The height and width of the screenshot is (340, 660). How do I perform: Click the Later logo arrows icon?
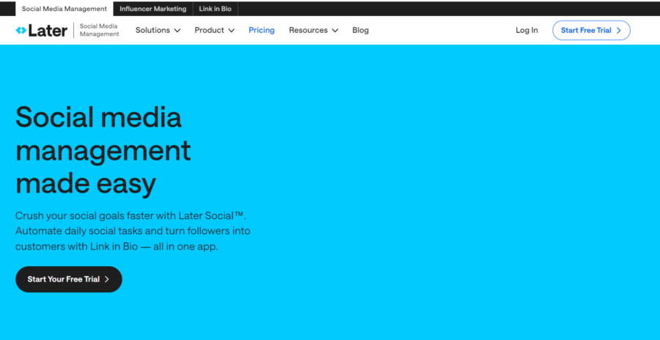21,31
